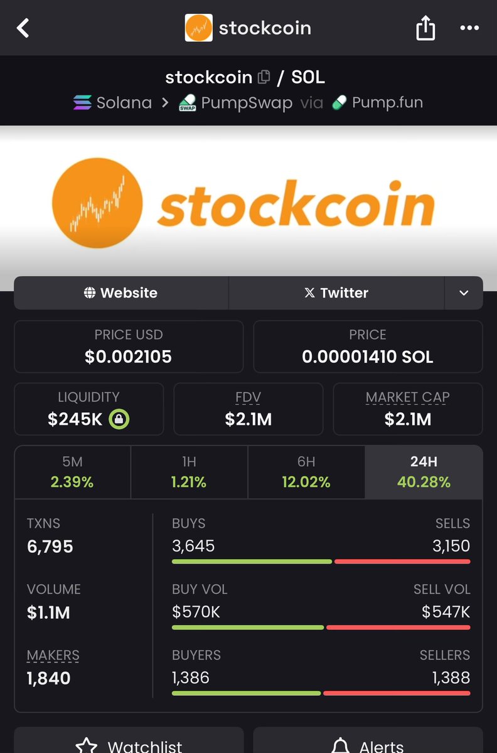The width and height of the screenshot is (497, 753).
Task: Tap the share icon in header
Action: 425,28
